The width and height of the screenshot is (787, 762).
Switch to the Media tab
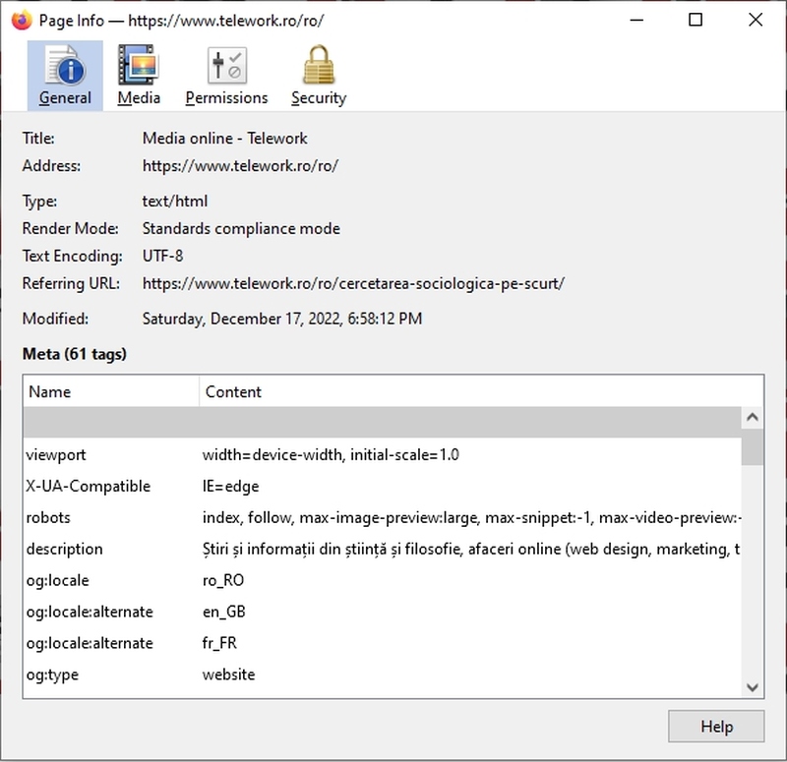coord(139,76)
